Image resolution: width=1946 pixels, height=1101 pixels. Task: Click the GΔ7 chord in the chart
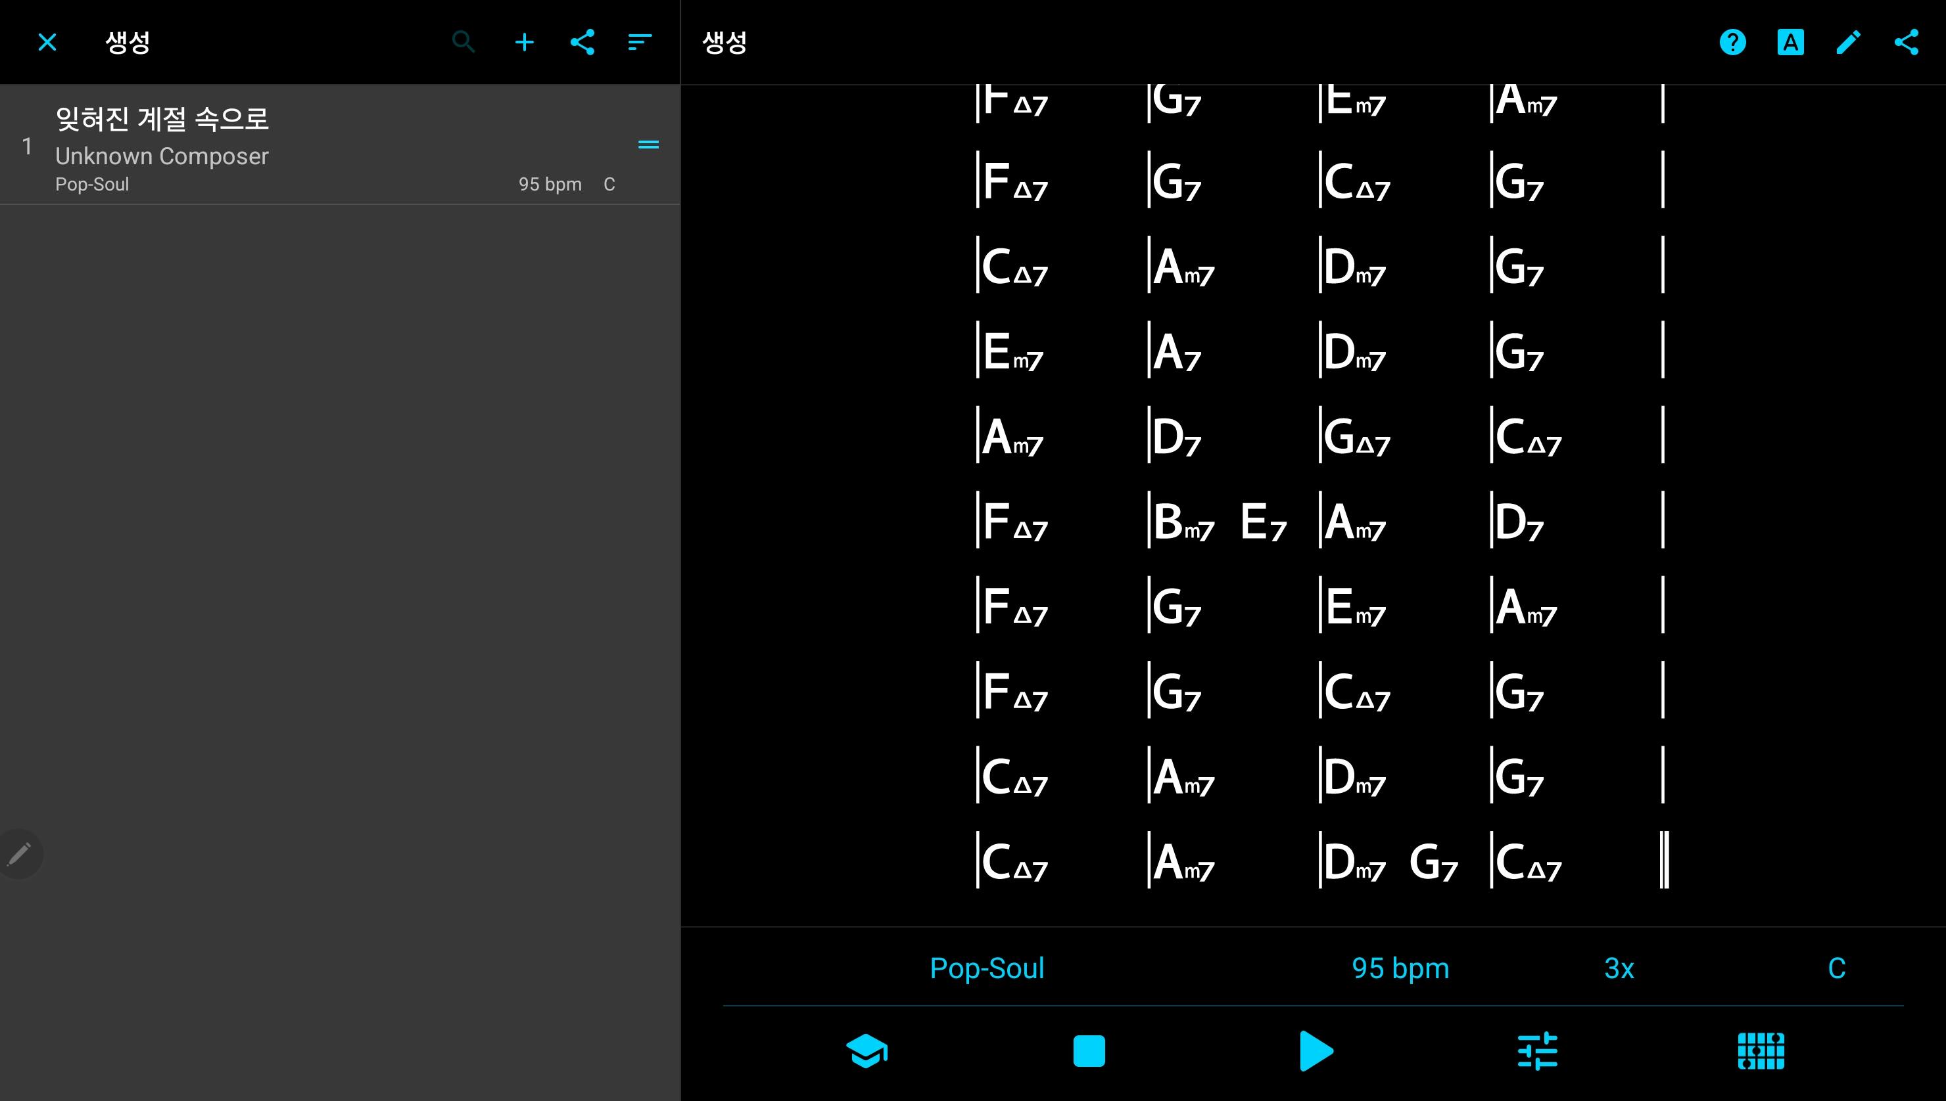point(1358,437)
